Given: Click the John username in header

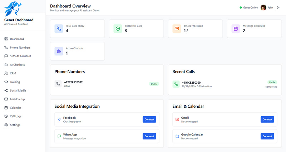Looking at the screenshot, I should [x=270, y=8].
